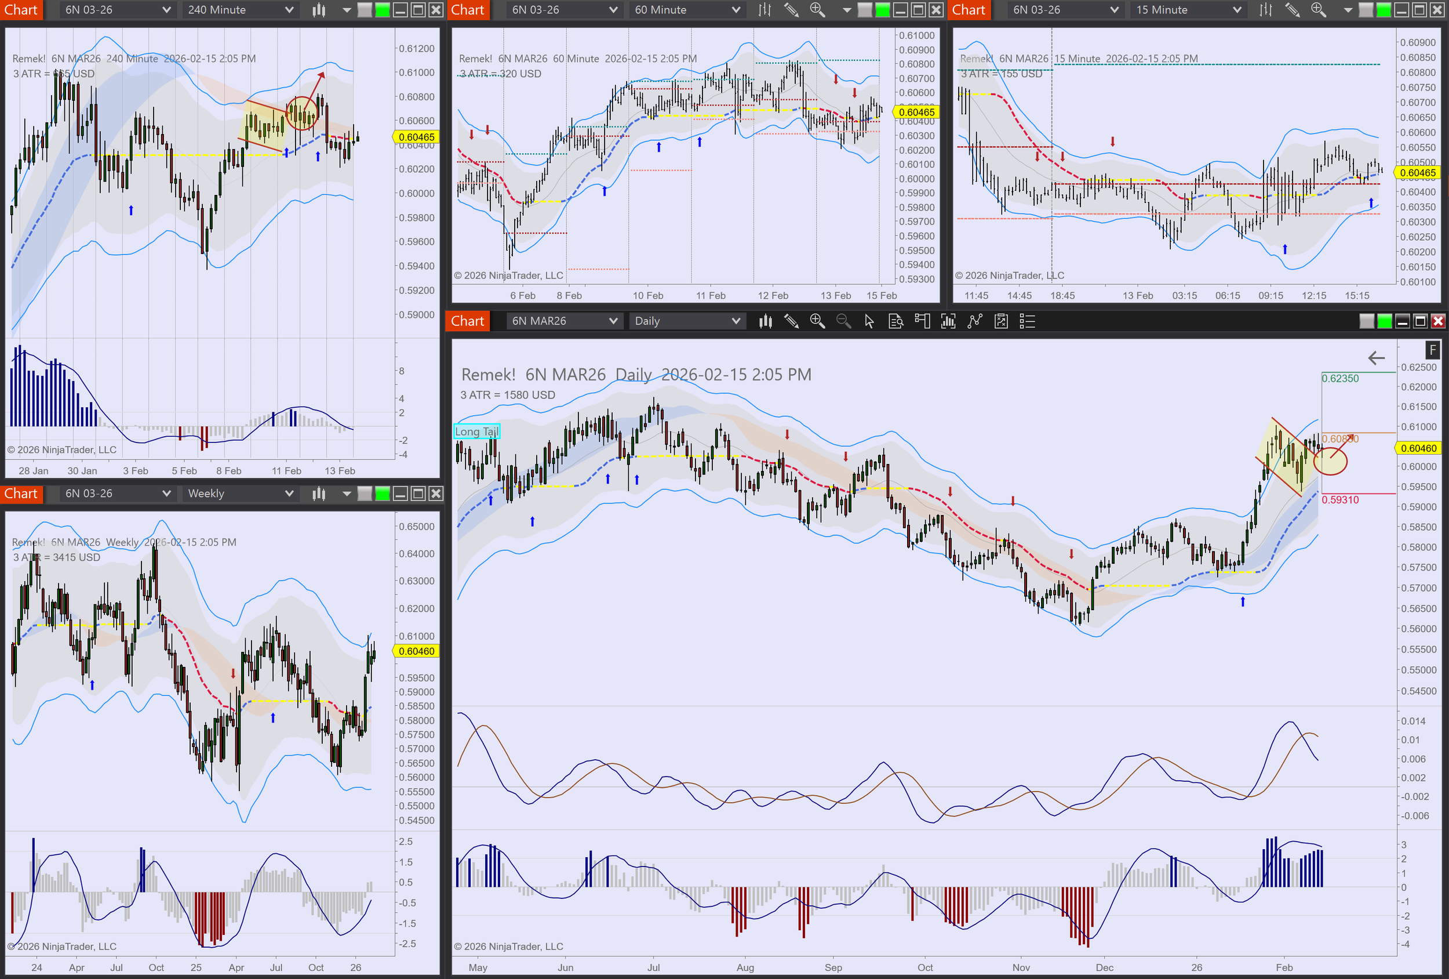Toggle gray link button on Daily chart
The width and height of the screenshot is (1449, 979).
click(x=1367, y=321)
